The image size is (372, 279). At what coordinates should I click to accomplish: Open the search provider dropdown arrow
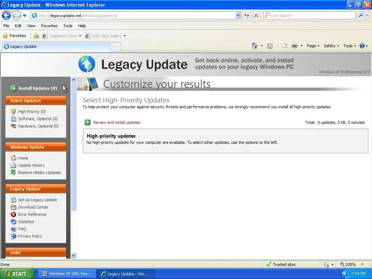[x=367, y=15]
